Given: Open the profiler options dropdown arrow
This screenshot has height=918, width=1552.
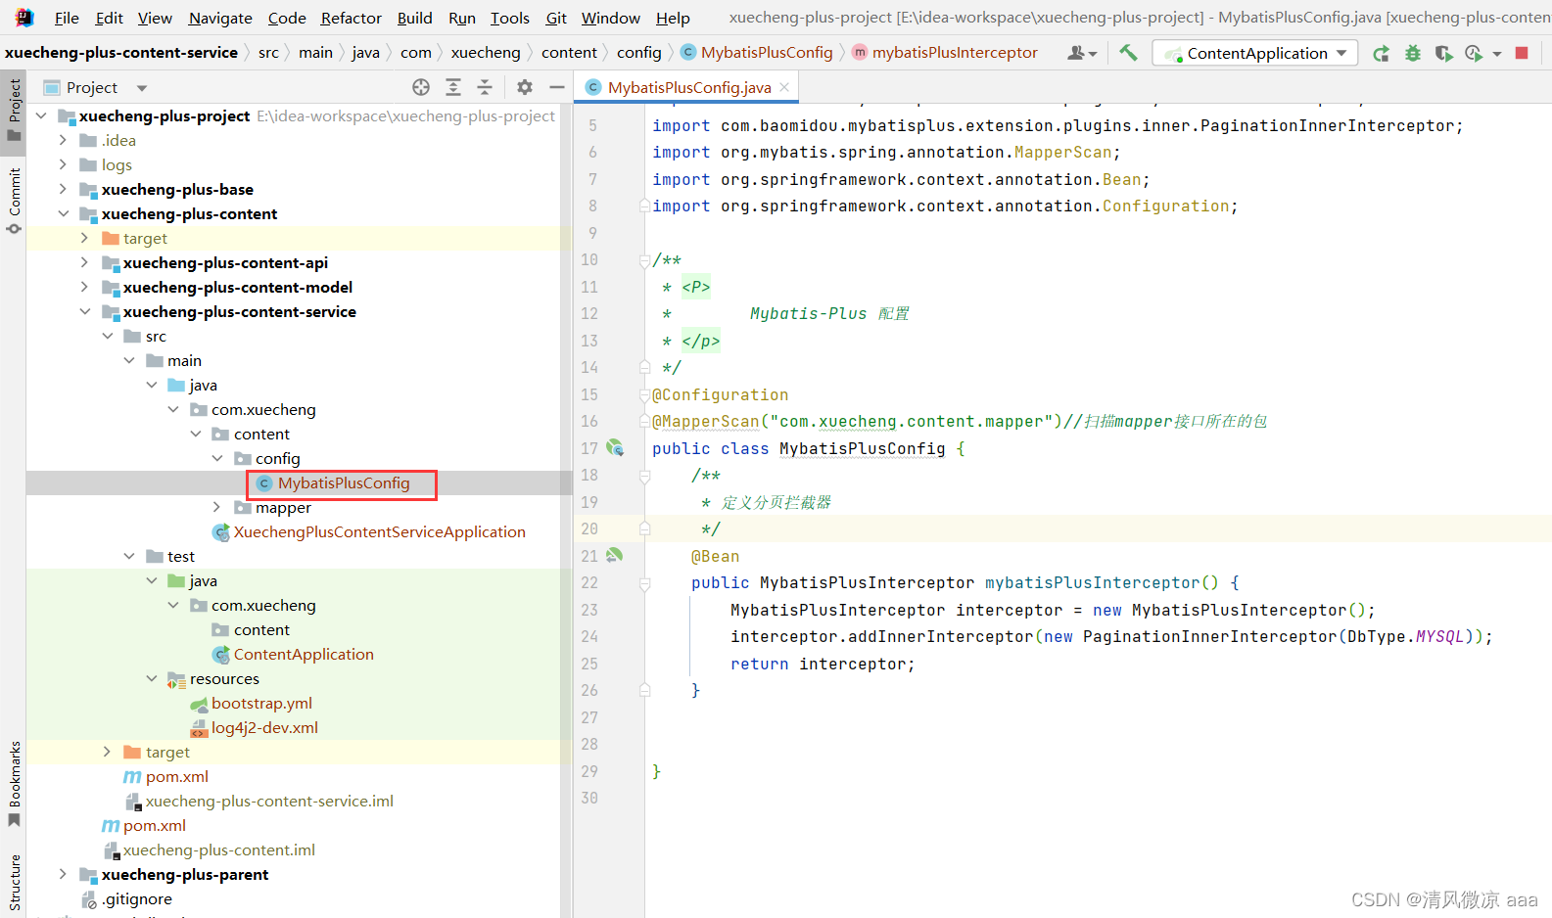Looking at the screenshot, I should pyautogui.click(x=1497, y=54).
